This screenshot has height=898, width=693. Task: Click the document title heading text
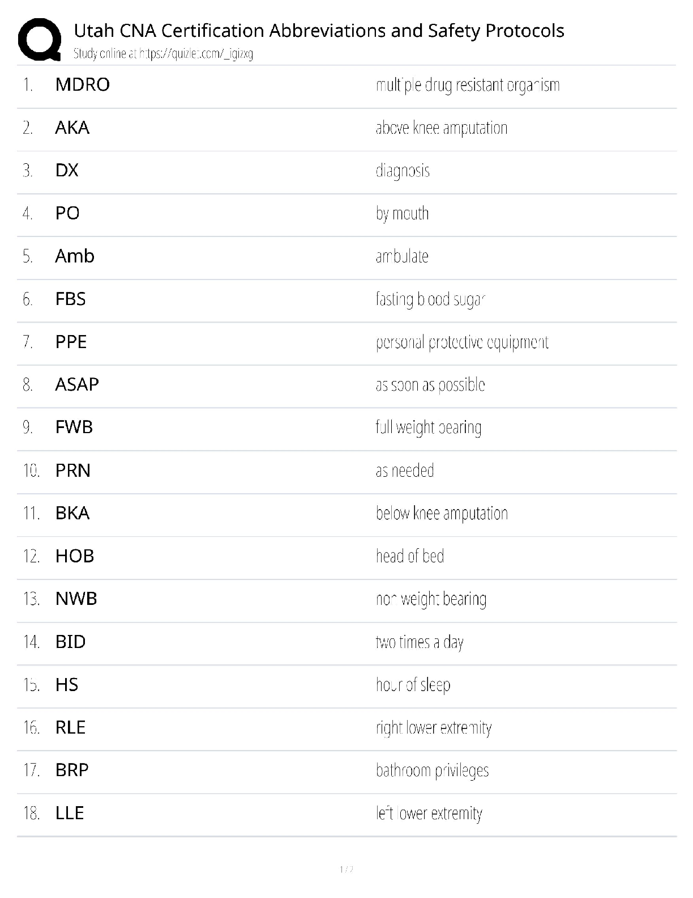click(x=319, y=31)
